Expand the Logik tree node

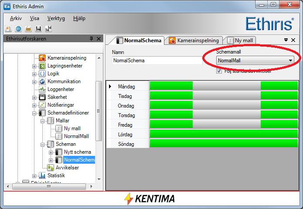click(x=34, y=74)
